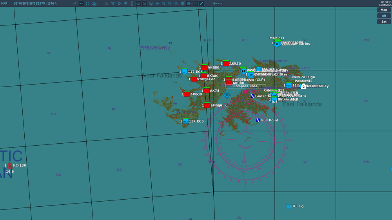This screenshot has width=392, height=220.
Task: Select the blue M1043 vehicle icon
Action: pyautogui.click(x=259, y=69)
